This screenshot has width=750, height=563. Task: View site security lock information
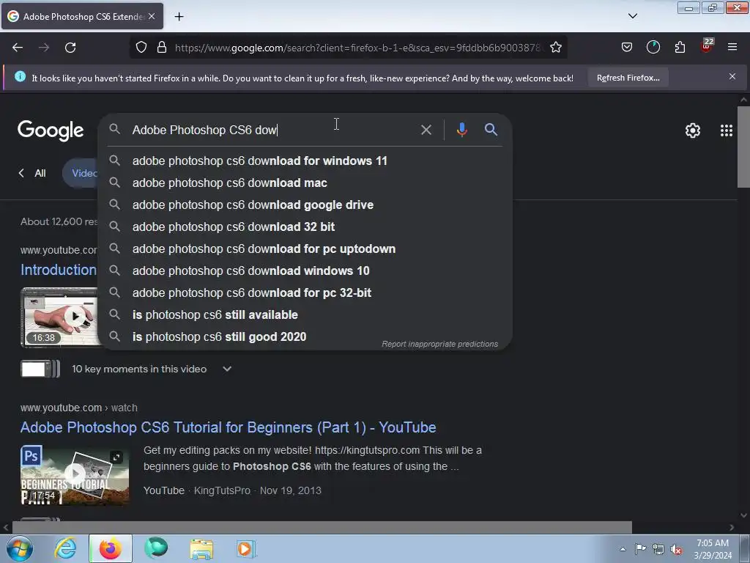pos(162,48)
